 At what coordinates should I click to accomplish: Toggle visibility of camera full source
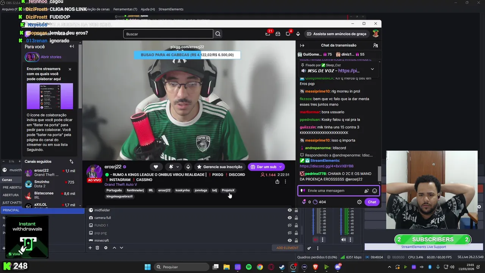pyautogui.click(x=289, y=218)
